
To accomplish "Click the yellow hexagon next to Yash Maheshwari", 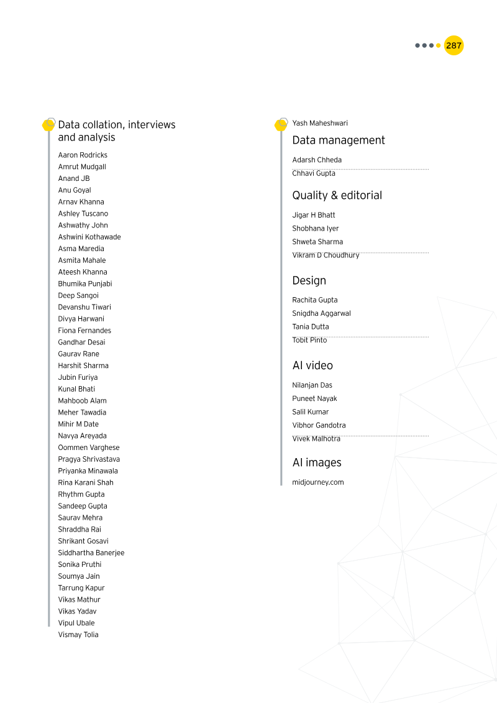I will (x=281, y=125).
